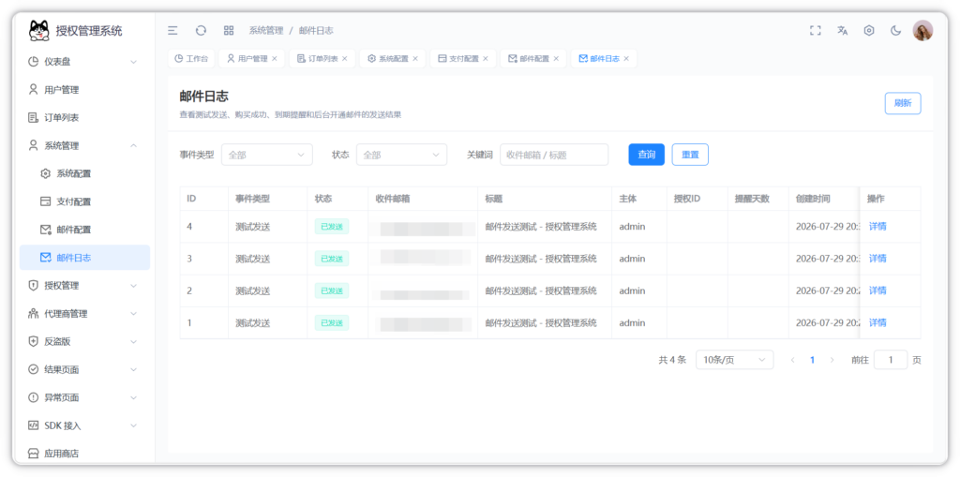Open the language translation icon
The height and width of the screenshot is (477, 960).
point(843,31)
